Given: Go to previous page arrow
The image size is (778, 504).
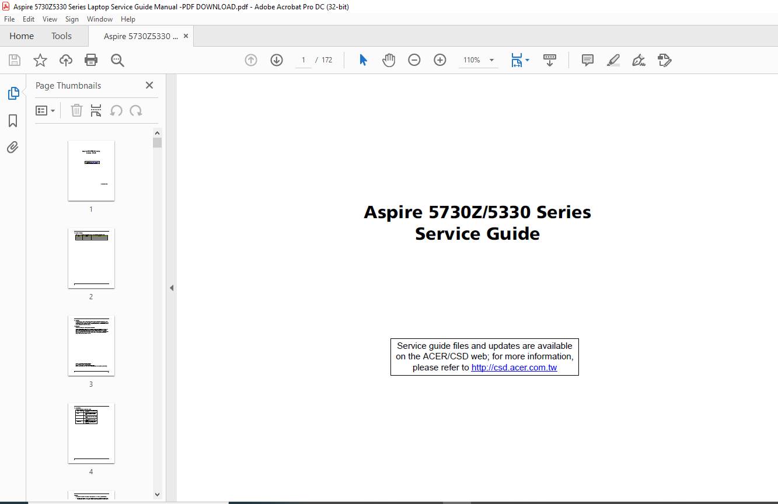Looking at the screenshot, I should [x=251, y=60].
